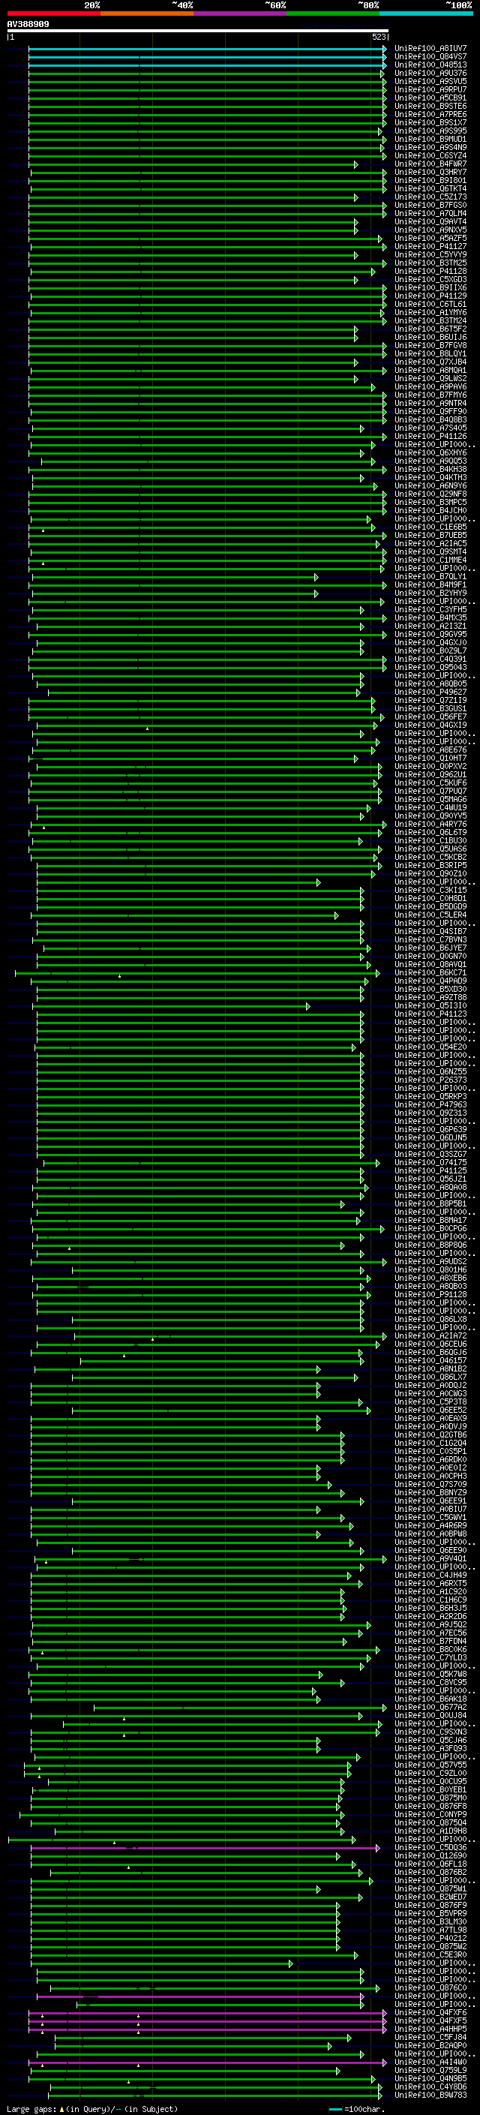Select the UniRef100_B4FWR7 label
480x2115 pixels.
430,164
